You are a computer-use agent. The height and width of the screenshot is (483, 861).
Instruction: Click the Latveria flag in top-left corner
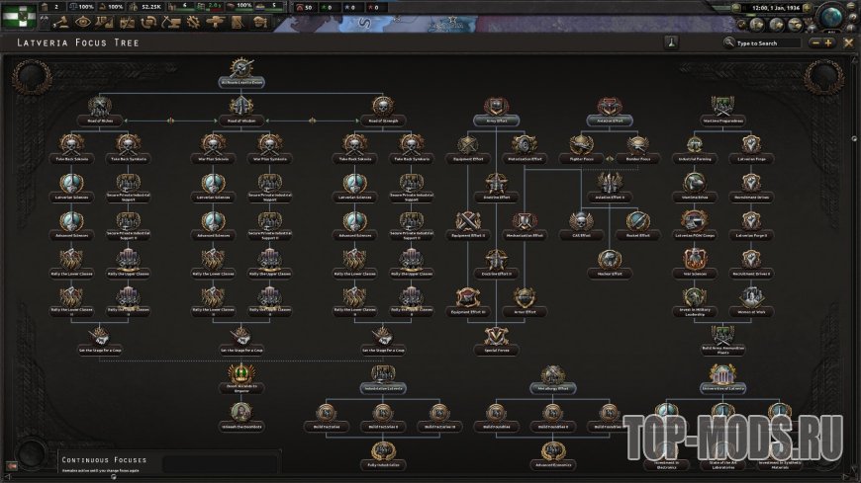pyautogui.click(x=19, y=17)
